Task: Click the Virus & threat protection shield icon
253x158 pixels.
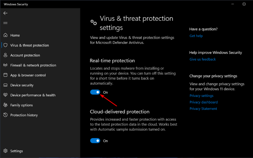Action: coord(5,45)
